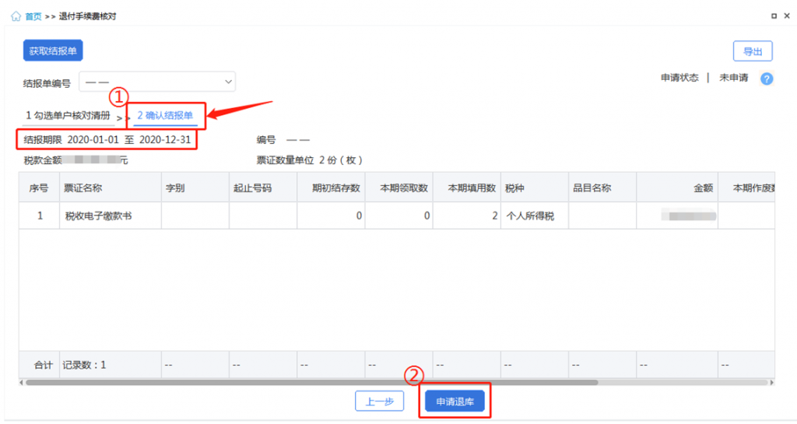Open the 结报单编号 dropdown
Image resolution: width=797 pixels, height=424 pixels.
pos(157,82)
